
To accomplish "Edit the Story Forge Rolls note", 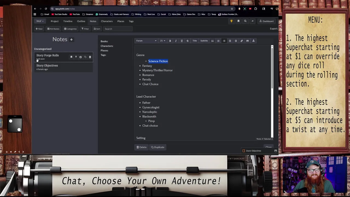I will coord(80,57).
